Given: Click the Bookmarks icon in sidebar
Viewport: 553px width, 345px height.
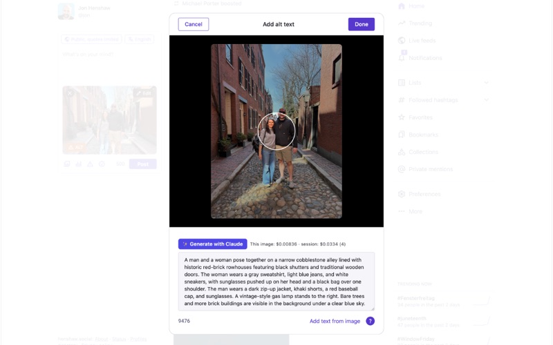Looking at the screenshot, I should [402, 135].
